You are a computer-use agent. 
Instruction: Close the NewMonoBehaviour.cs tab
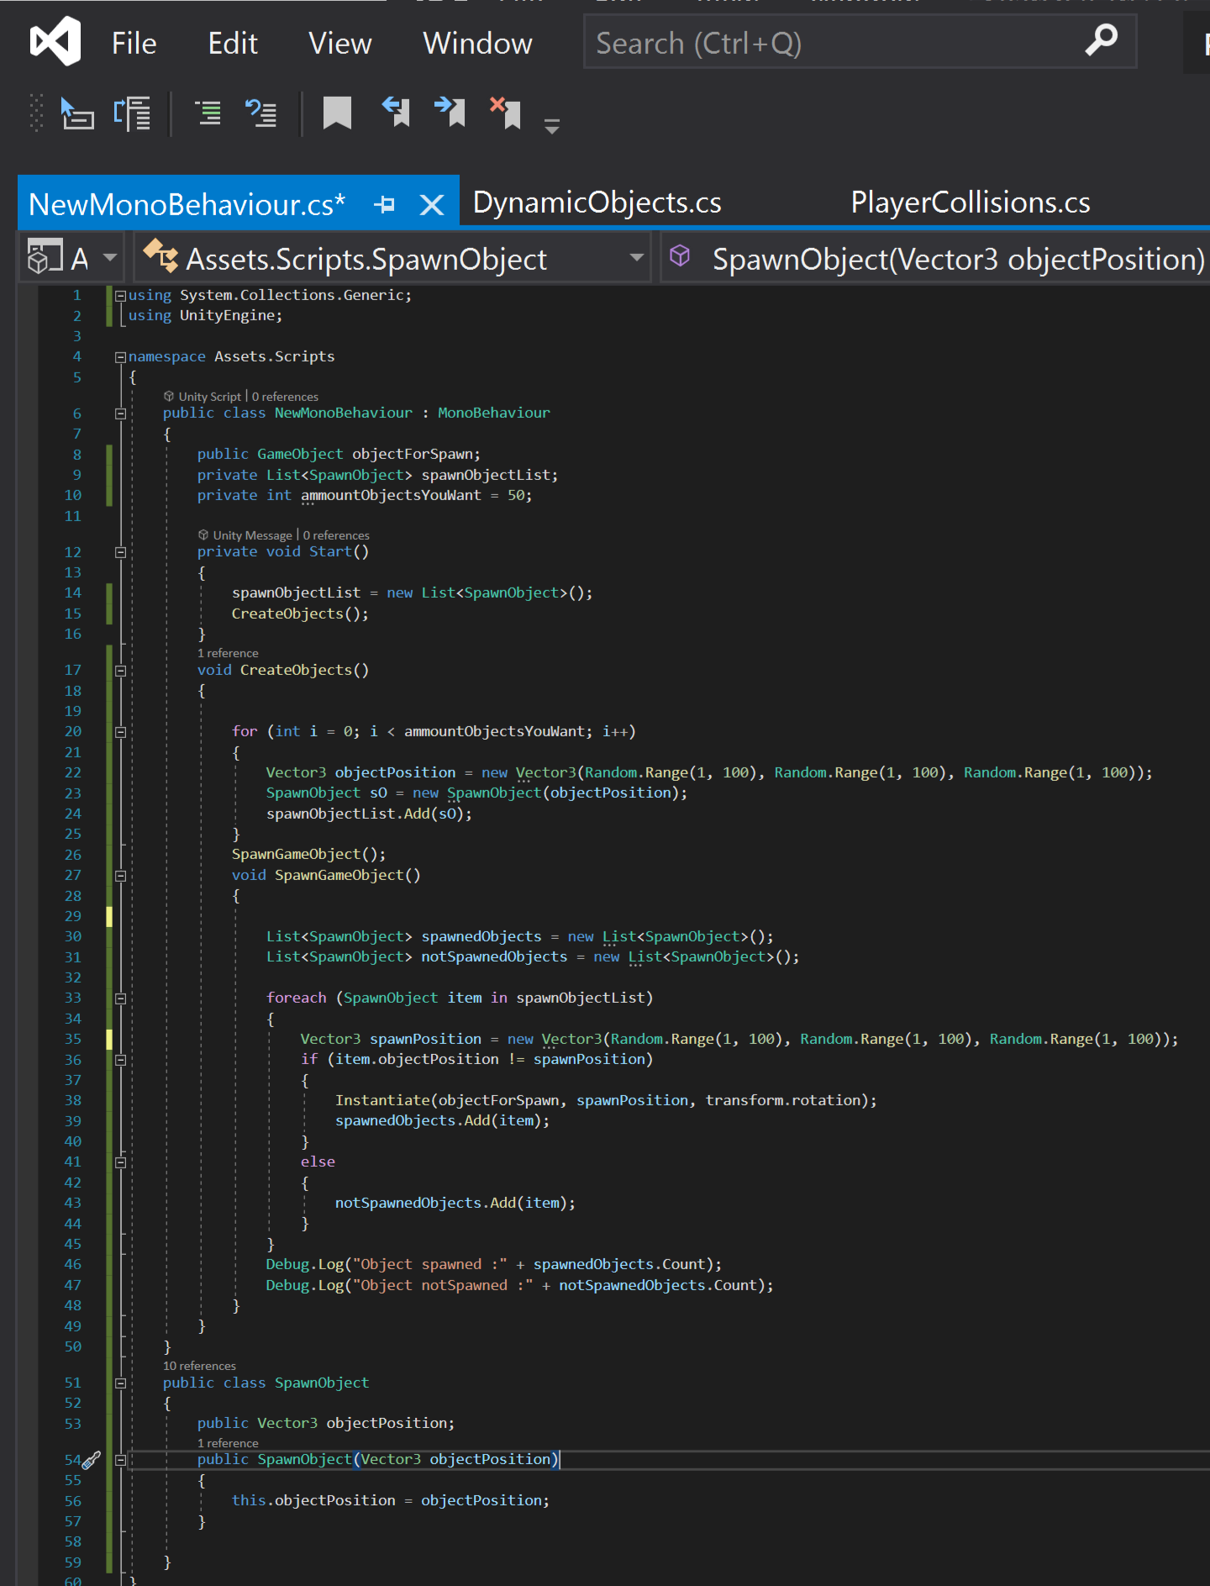[432, 204]
